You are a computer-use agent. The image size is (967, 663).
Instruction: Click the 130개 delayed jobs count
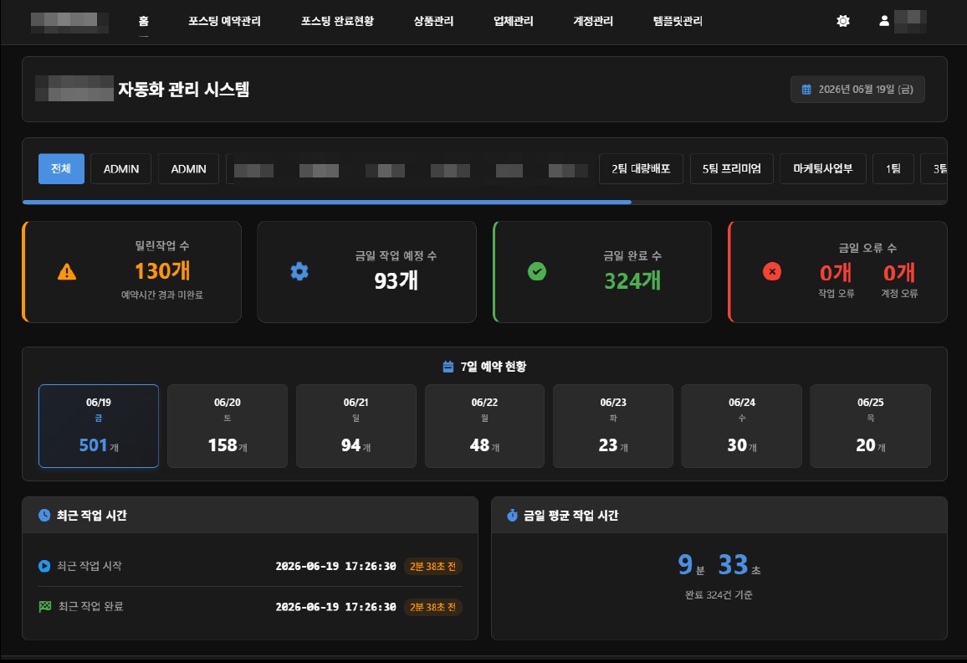click(162, 271)
